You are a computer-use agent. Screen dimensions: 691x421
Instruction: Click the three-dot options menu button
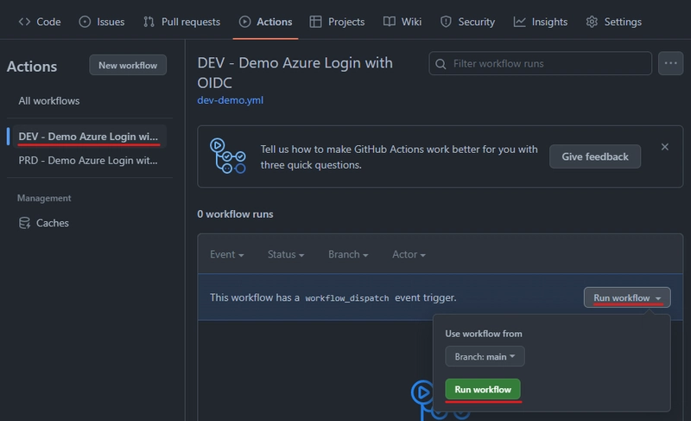point(670,63)
